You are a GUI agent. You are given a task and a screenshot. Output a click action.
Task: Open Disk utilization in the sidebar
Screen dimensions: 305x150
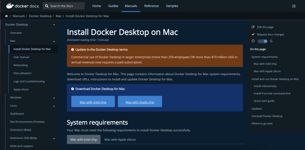(x=22, y=73)
